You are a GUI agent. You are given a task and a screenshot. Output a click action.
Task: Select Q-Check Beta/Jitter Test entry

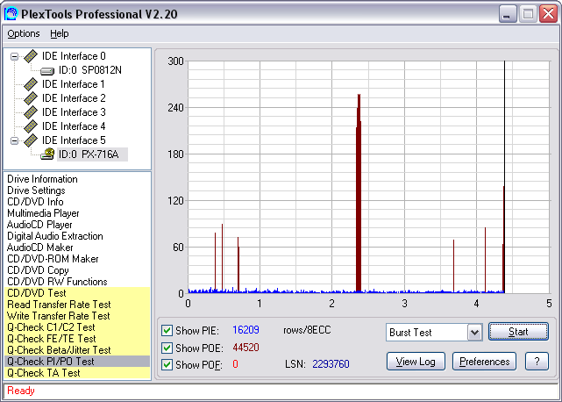[77, 350]
